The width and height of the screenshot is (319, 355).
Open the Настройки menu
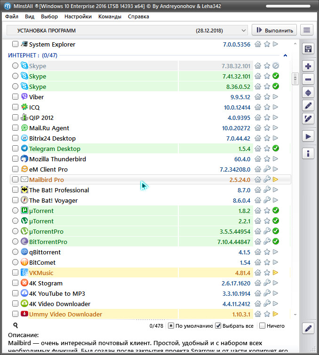coord(78,16)
